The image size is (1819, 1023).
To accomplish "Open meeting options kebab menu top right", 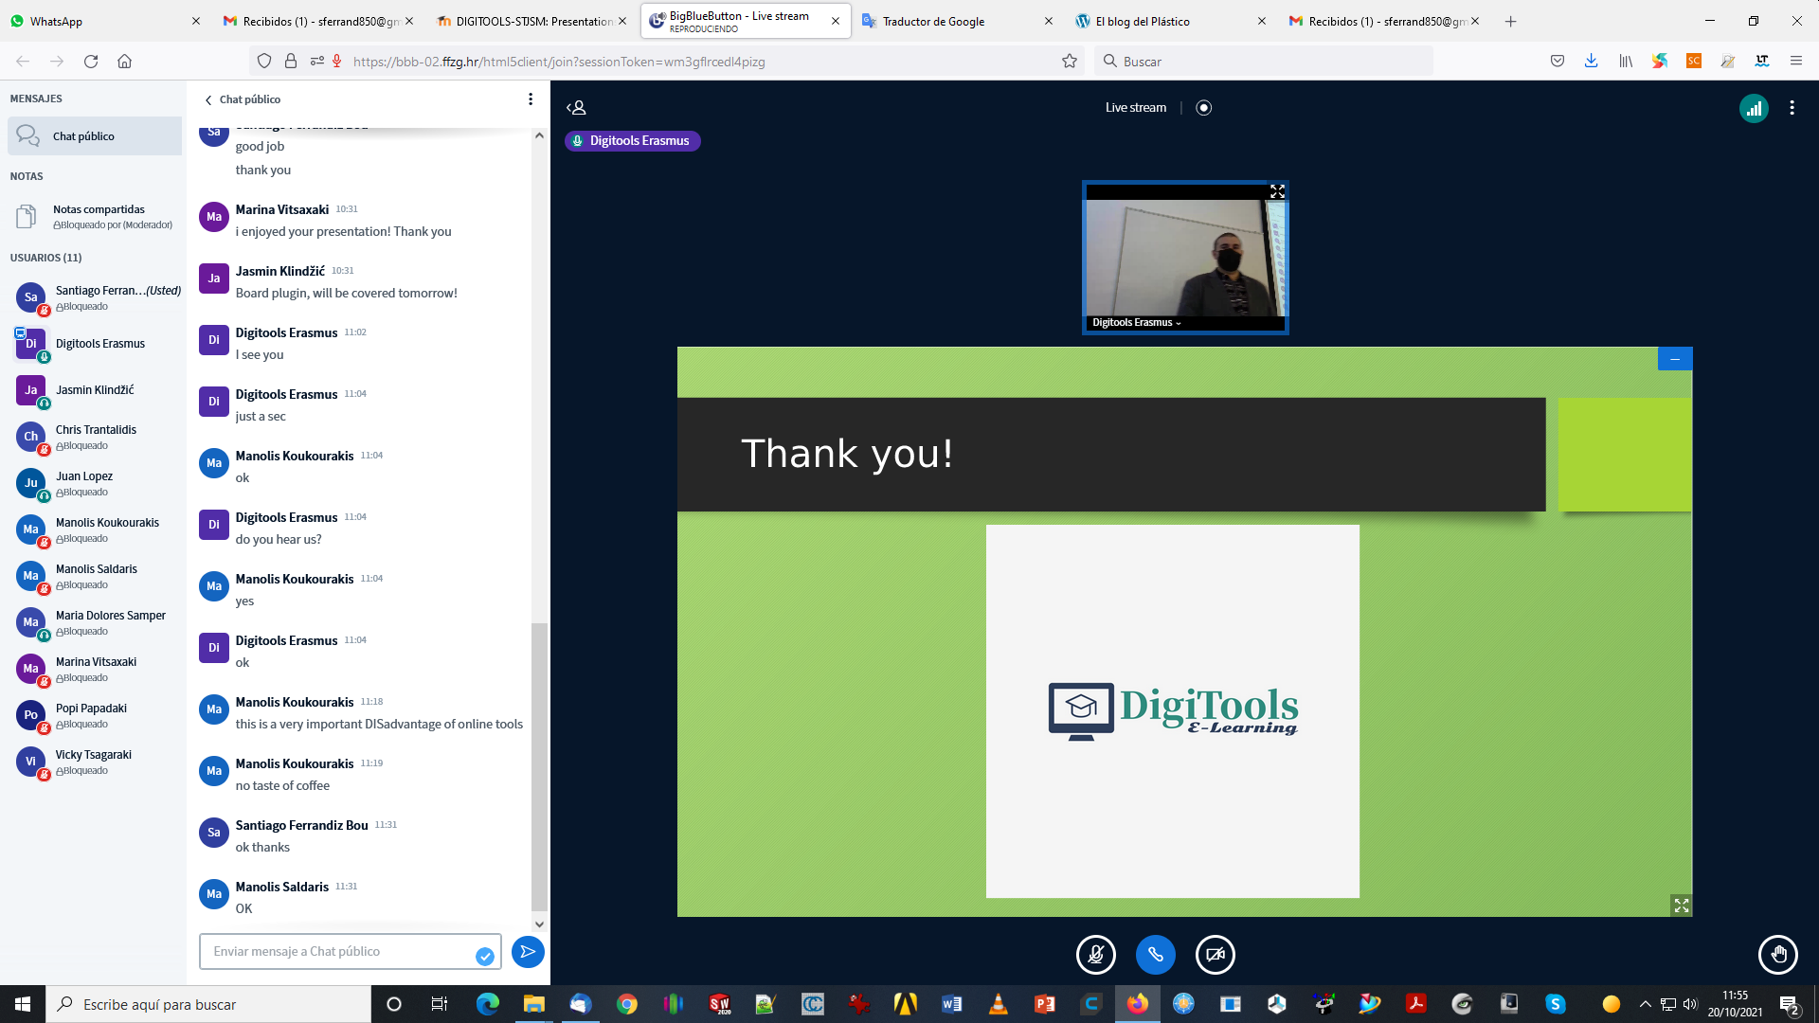I will coord(1792,108).
